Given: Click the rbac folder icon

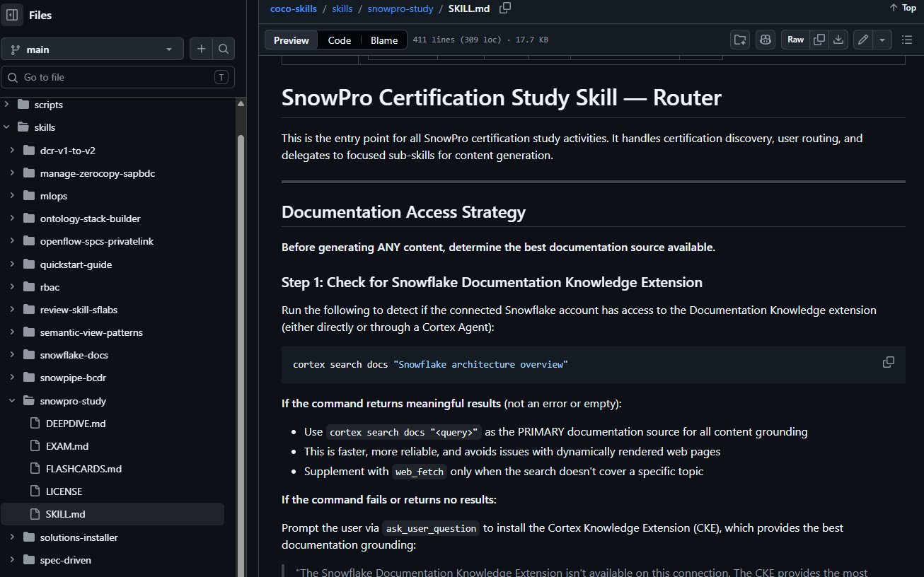Looking at the screenshot, I should [29, 287].
